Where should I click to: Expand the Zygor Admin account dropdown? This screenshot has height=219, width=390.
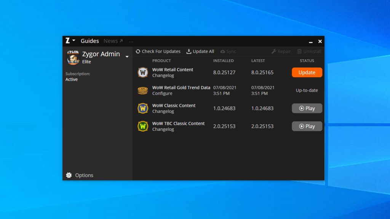[x=127, y=57]
